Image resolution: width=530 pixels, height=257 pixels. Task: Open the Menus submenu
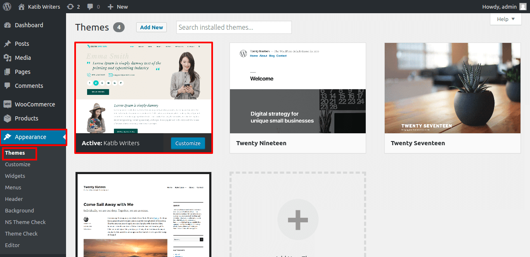[13, 187]
